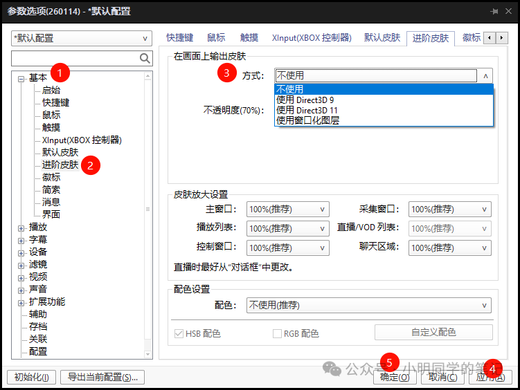Open the 默认配置 profile dropdown
This screenshot has height=390, width=520.
tap(80, 39)
